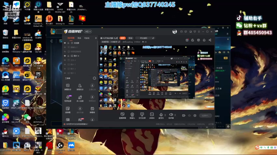Viewport: 277px width, 155px height.
Task: Select the 文本 4 source row
Action: point(80,60)
